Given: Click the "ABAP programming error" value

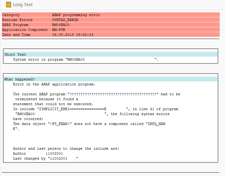Looking at the screenshot, I should [x=76, y=15].
